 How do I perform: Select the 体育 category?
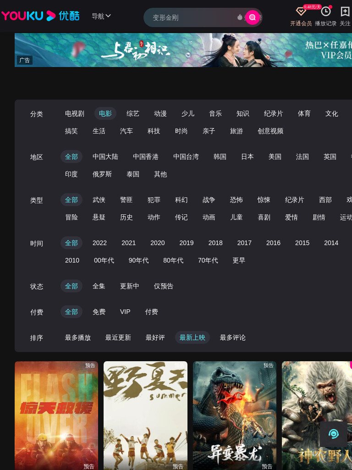coord(304,114)
